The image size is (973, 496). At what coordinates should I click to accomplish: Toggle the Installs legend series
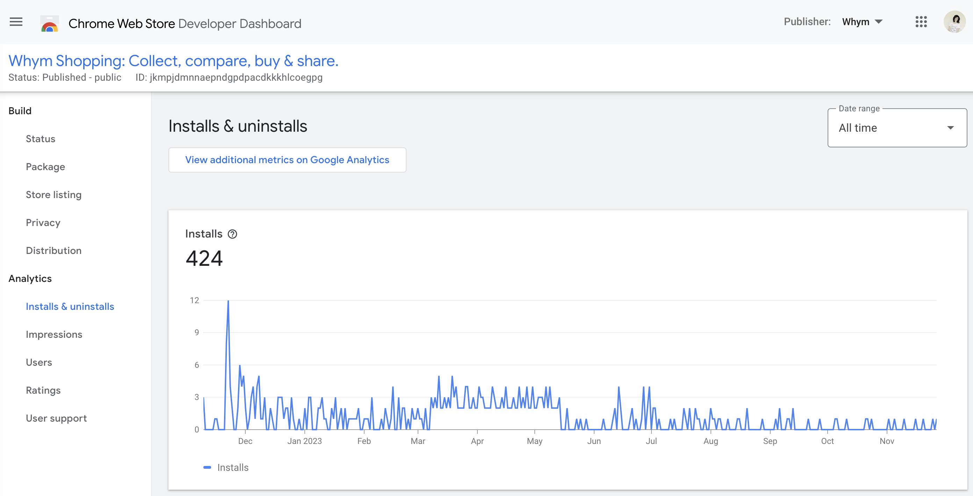[x=226, y=467]
